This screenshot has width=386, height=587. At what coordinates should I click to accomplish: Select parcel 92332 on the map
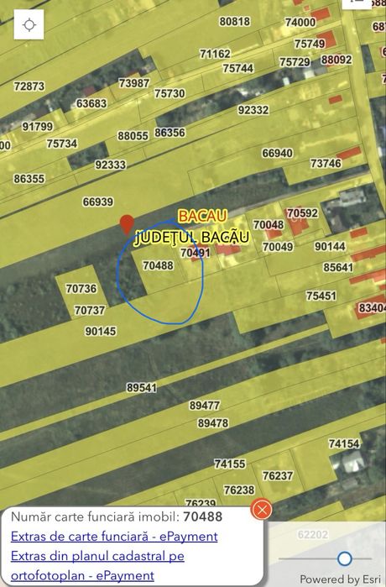tap(253, 110)
